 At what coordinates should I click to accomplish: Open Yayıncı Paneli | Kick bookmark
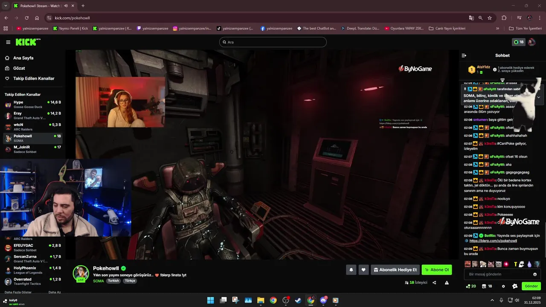(x=71, y=29)
